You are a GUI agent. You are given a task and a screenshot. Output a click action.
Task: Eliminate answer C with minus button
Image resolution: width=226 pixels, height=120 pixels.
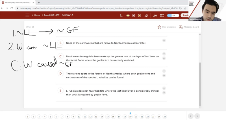[164, 54]
